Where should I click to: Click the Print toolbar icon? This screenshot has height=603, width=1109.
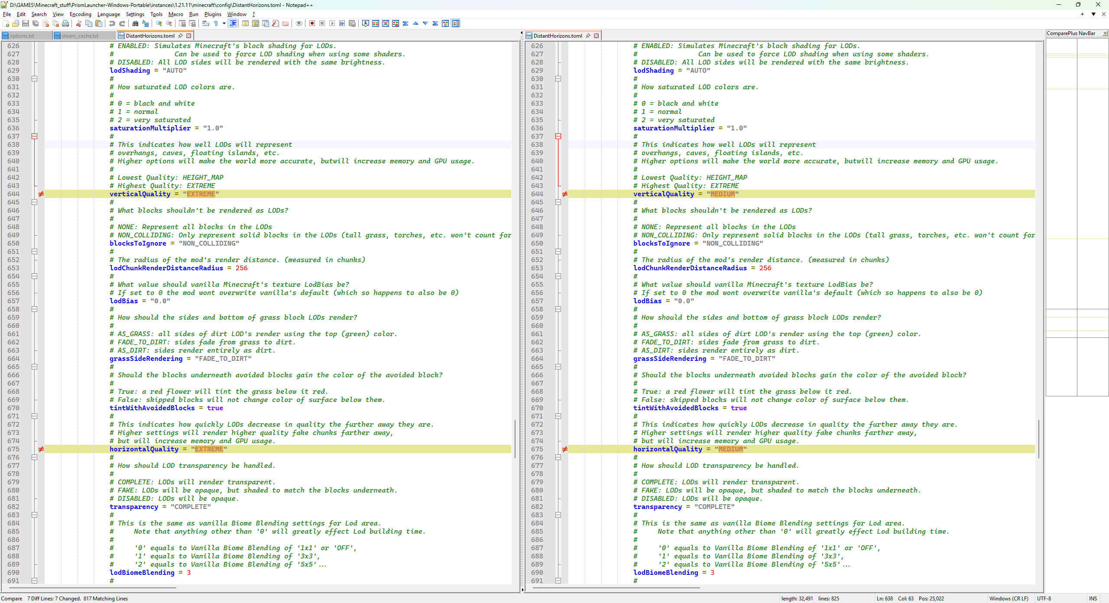pyautogui.click(x=65, y=23)
